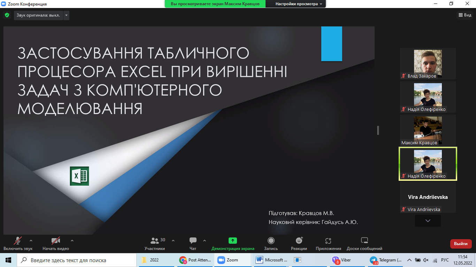Toggle Звук оригинала: выкл. button

39,15
